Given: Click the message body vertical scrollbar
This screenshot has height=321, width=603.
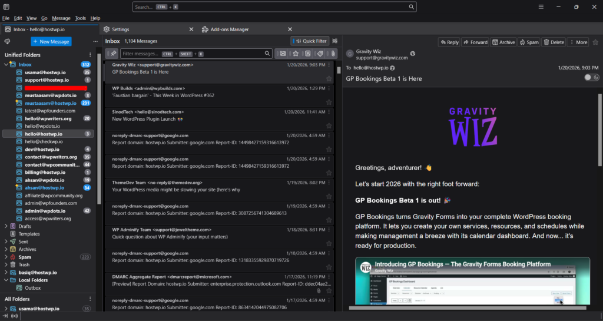Looking at the screenshot, I should [x=600, y=130].
